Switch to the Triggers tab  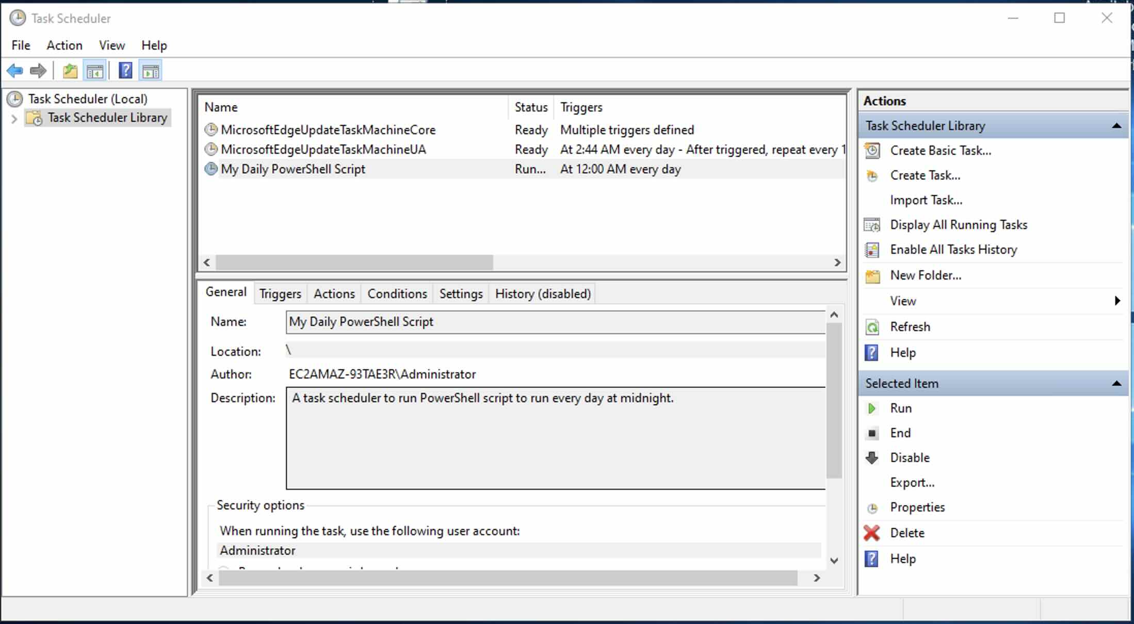(280, 293)
